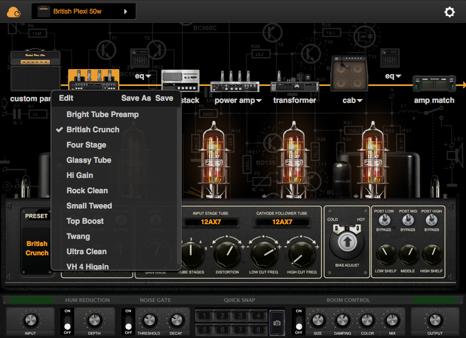The width and height of the screenshot is (466, 338).
Task: Click the High Shelf knob
Action: [x=432, y=255]
